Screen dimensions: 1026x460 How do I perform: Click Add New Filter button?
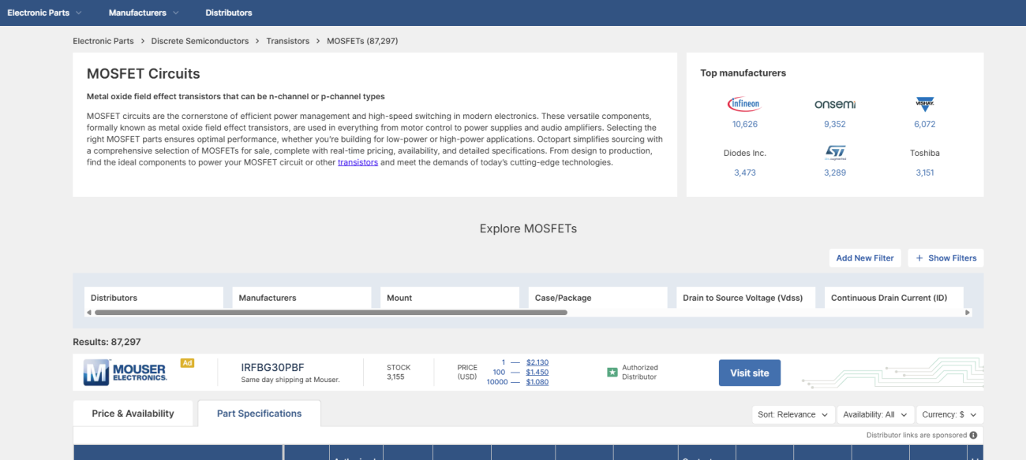[865, 258]
